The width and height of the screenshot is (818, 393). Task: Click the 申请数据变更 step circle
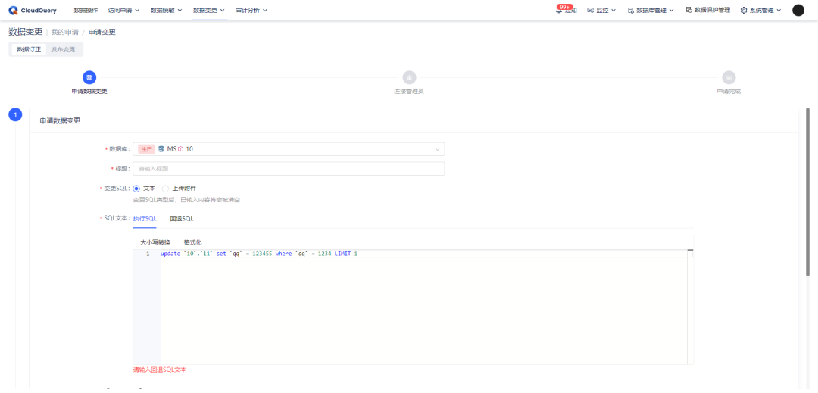coord(89,78)
